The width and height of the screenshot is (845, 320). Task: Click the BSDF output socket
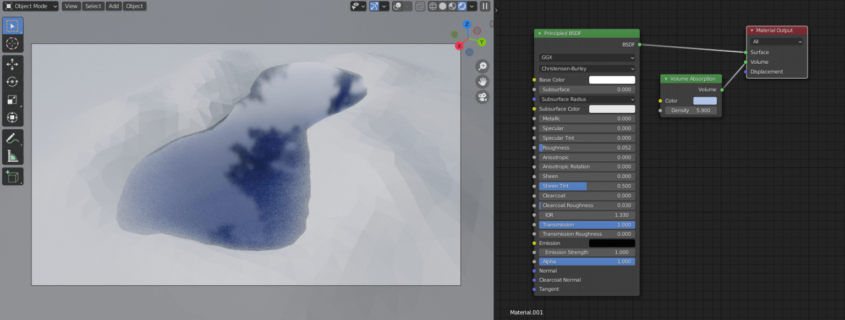pos(639,45)
